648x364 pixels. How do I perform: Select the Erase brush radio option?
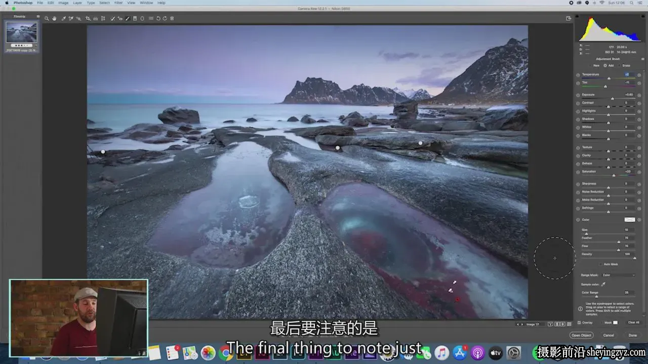pos(619,65)
